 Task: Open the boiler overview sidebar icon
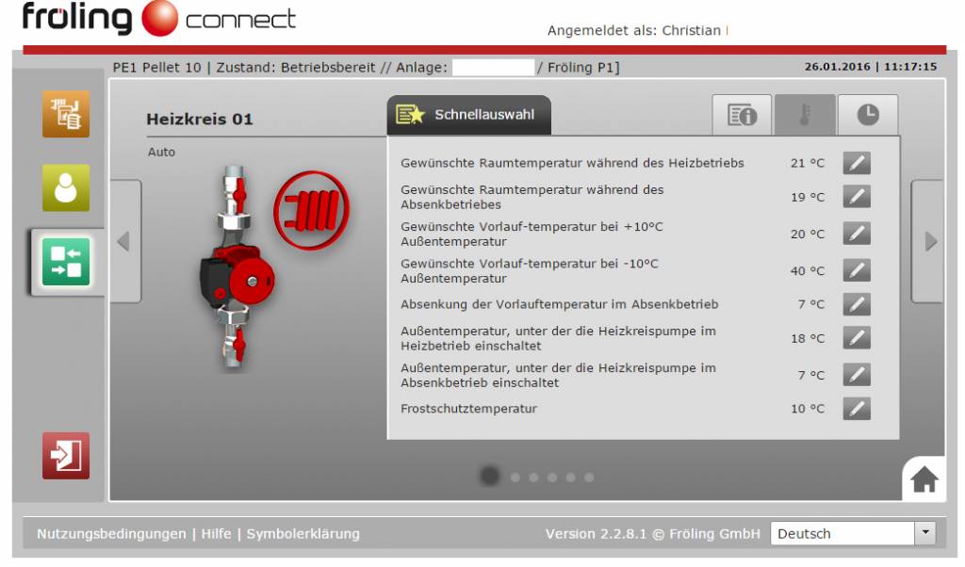click(66, 114)
